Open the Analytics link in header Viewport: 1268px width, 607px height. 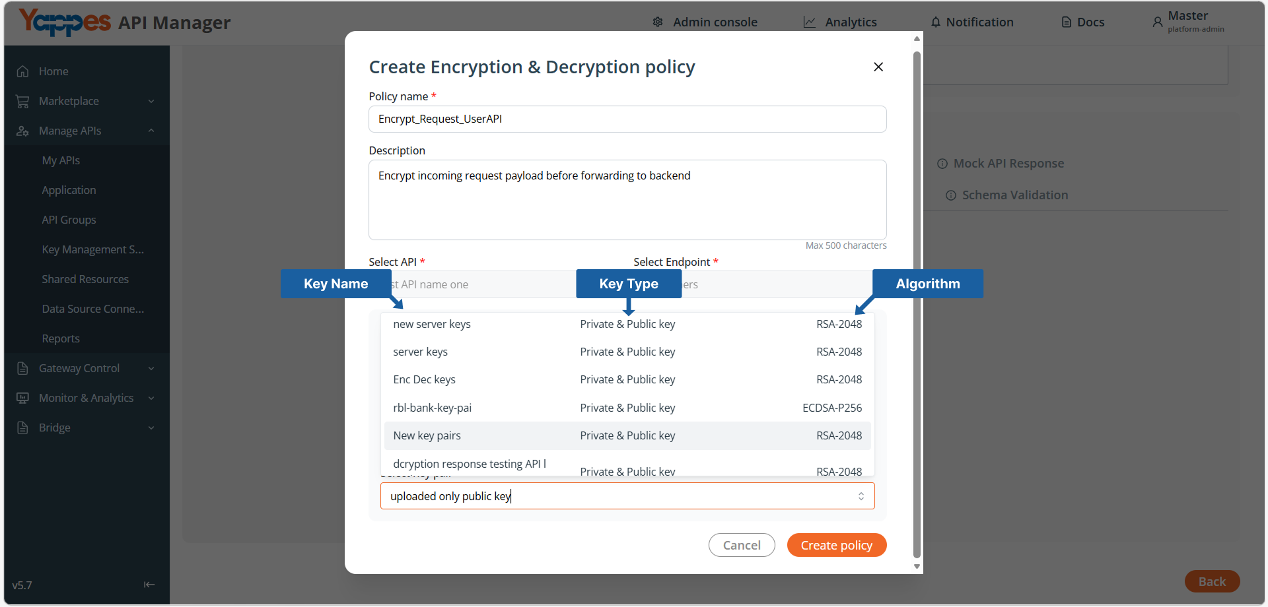(x=851, y=22)
